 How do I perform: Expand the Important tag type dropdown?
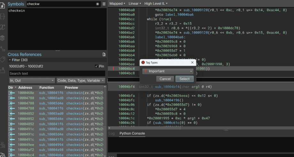pos(168,71)
